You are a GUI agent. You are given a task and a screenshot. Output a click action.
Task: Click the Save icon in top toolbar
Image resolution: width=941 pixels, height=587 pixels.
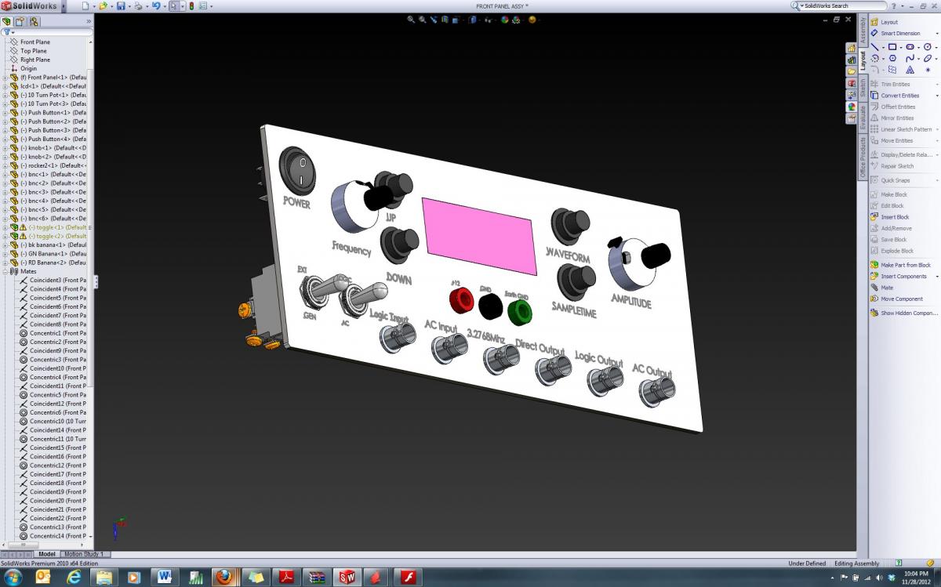[x=120, y=6]
